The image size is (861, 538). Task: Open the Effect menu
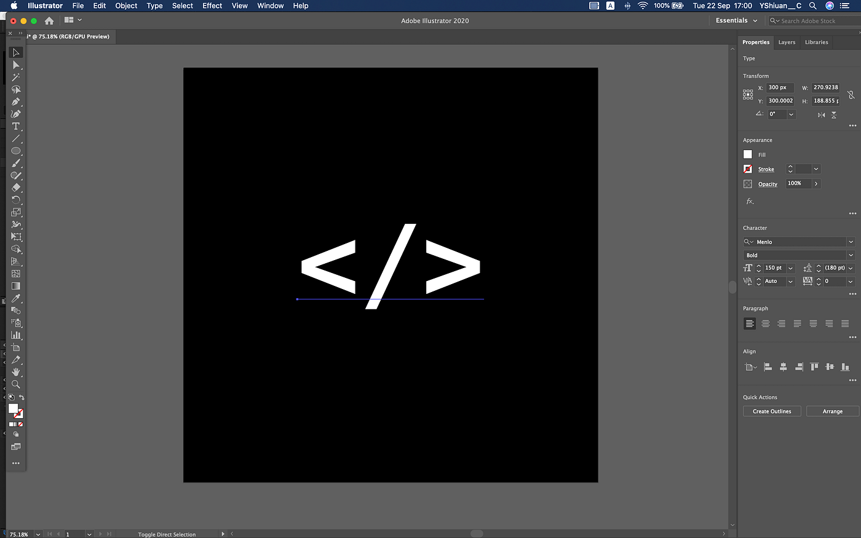[212, 6]
